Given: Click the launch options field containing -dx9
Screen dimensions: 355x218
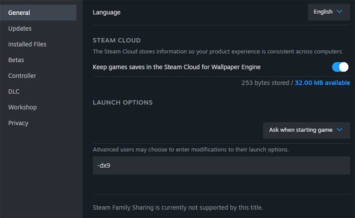Looking at the screenshot, I should (x=221, y=165).
